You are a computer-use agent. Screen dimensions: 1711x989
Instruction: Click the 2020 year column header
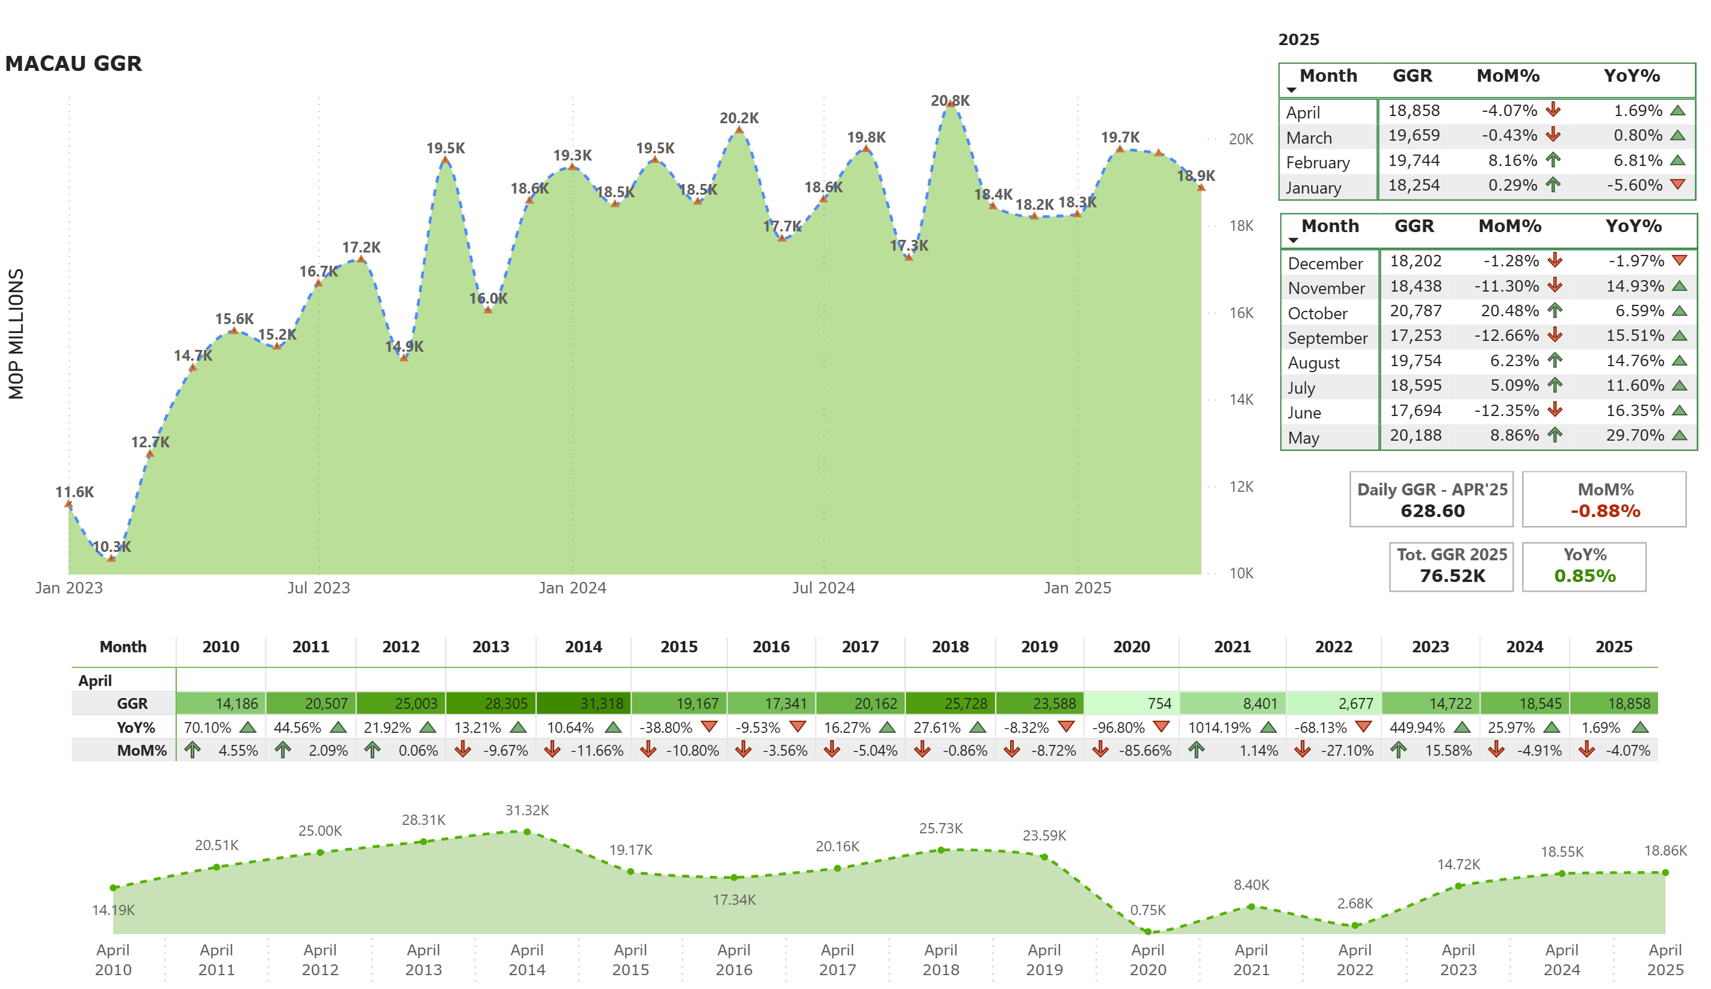click(1131, 646)
